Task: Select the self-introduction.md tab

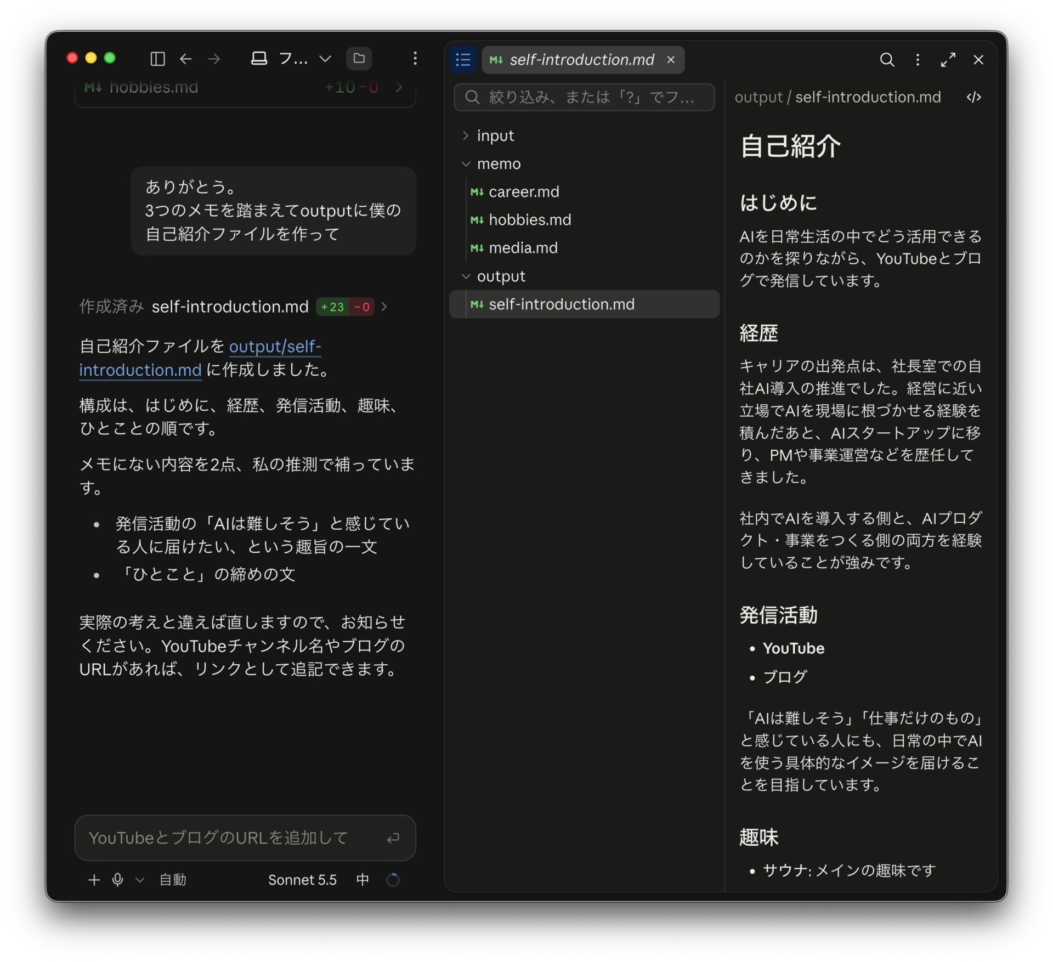Action: point(582,60)
